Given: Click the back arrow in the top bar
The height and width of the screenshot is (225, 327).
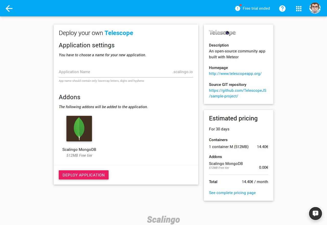Looking at the screenshot, I should (9, 8).
